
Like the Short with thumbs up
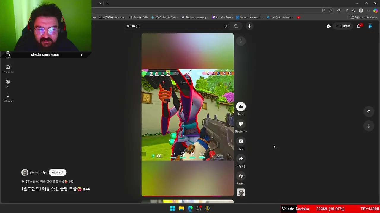(x=241, y=106)
